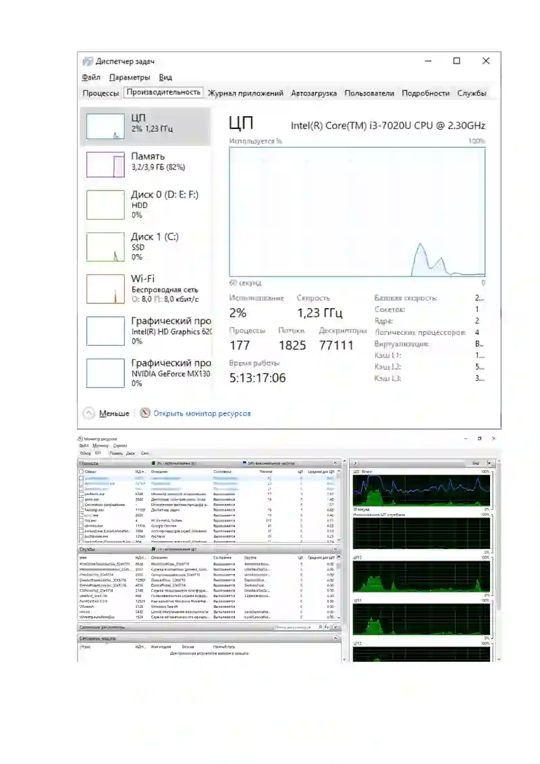Open the Вид dropdown above the graphs
The image size is (540, 764).
(481, 463)
